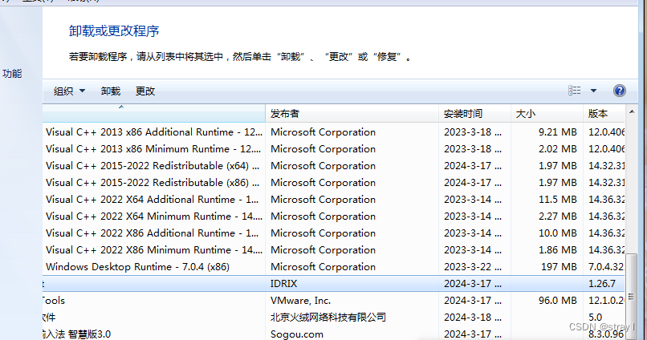Image resolution: width=647 pixels, height=340 pixels.
Task: Open the help icon in toolbar
Action: coord(620,91)
